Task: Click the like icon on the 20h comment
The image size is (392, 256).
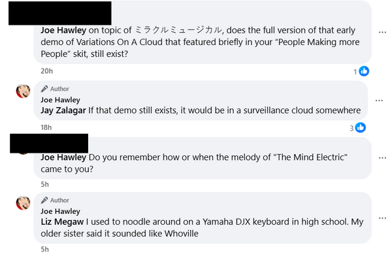Action: (x=364, y=71)
